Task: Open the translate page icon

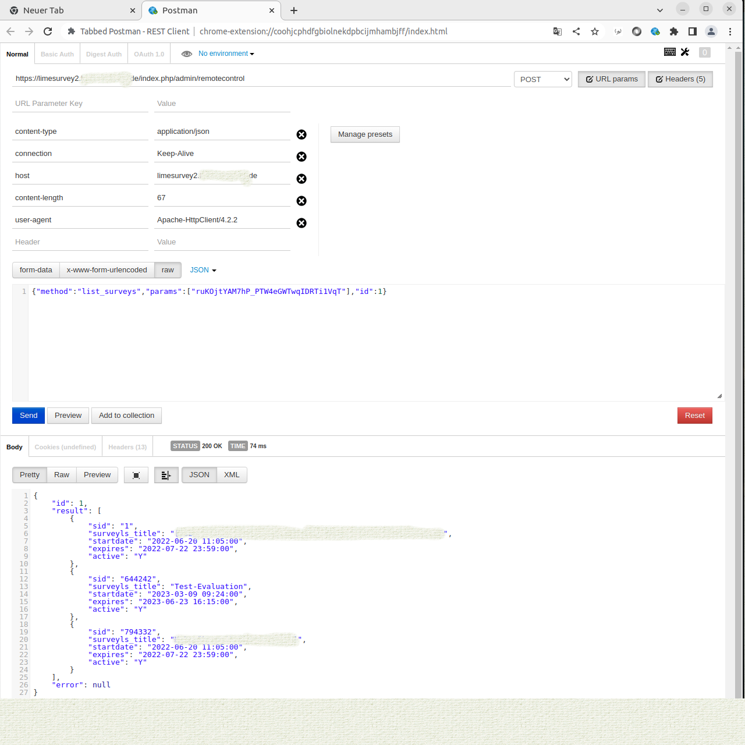Action: click(558, 31)
